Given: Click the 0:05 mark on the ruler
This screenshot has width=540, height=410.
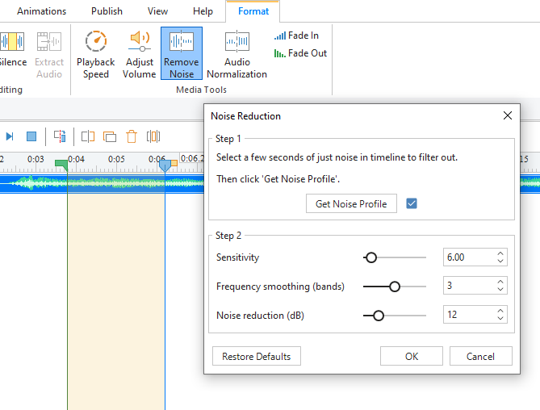Looking at the screenshot, I should click(x=116, y=159).
